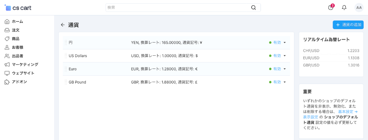368x140 pixels.
Task: Open the help icon with badge 2
Action: point(330,7)
